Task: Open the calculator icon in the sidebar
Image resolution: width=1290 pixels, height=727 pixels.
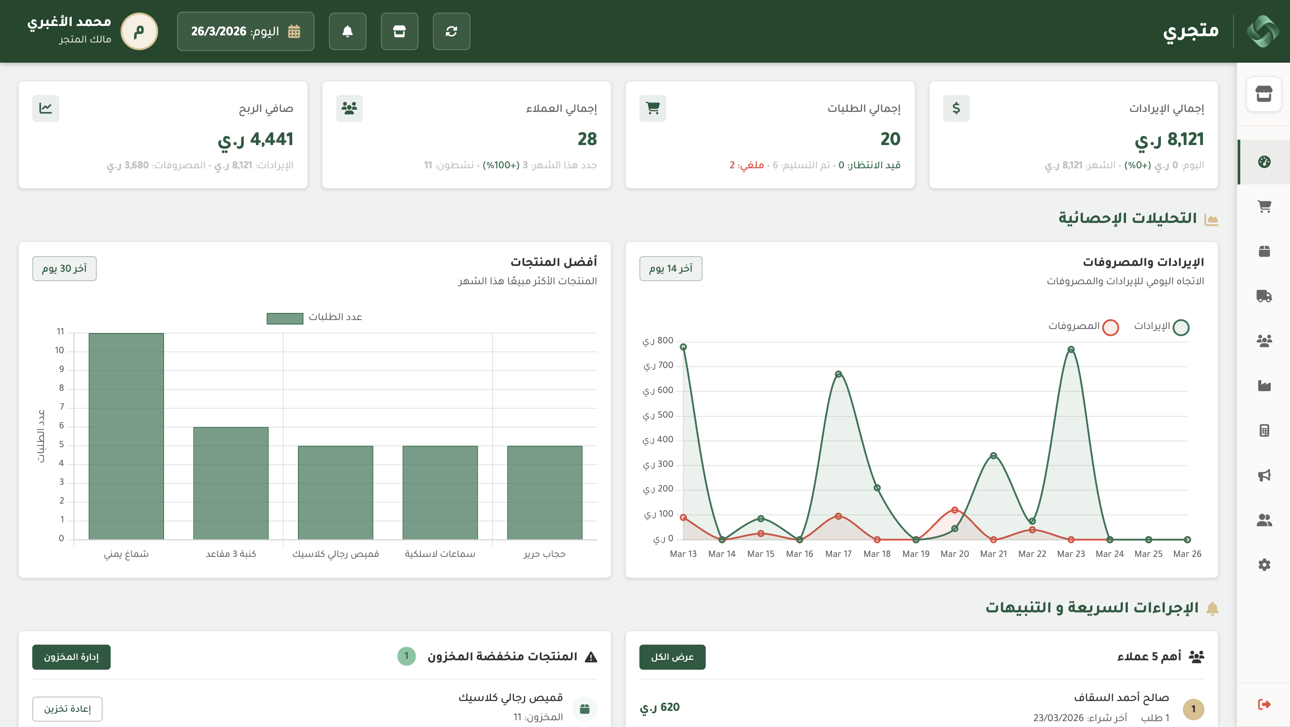Action: (1264, 430)
